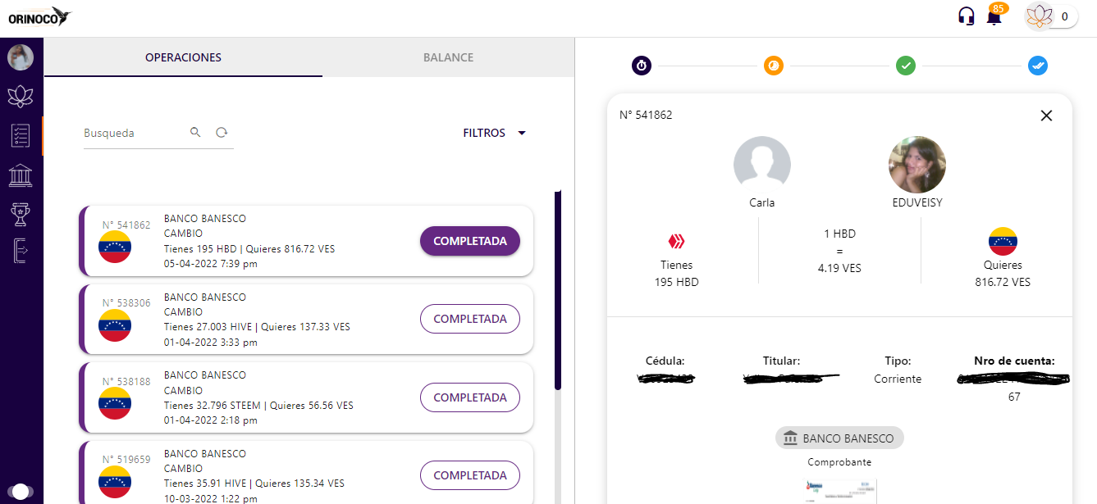Image resolution: width=1097 pixels, height=504 pixels.
Task: Click COMPLETADA on operation N° 538188
Action: point(469,397)
